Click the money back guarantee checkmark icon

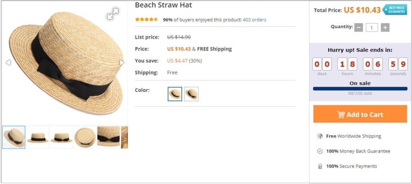pyautogui.click(x=320, y=151)
